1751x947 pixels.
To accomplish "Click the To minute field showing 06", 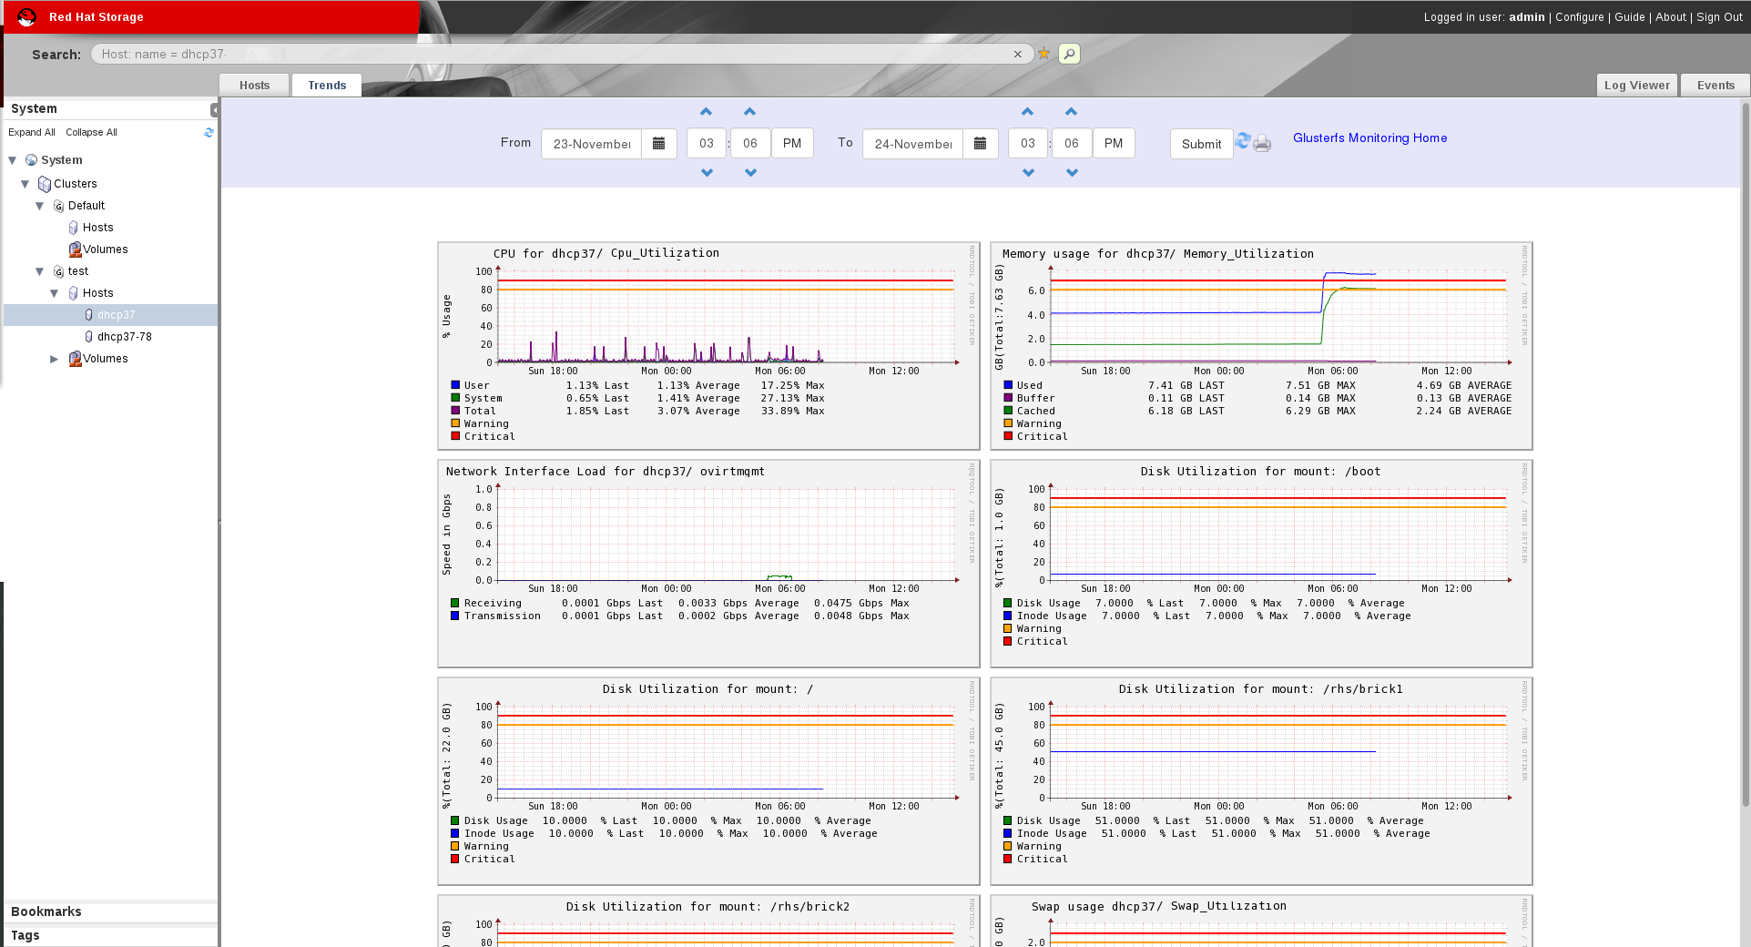I will click(x=1072, y=143).
